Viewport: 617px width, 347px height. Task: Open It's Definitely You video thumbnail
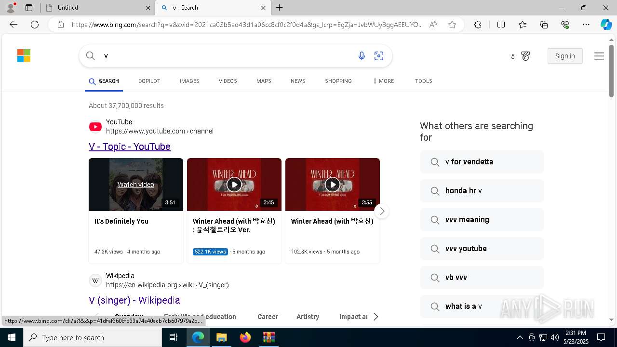136,185
